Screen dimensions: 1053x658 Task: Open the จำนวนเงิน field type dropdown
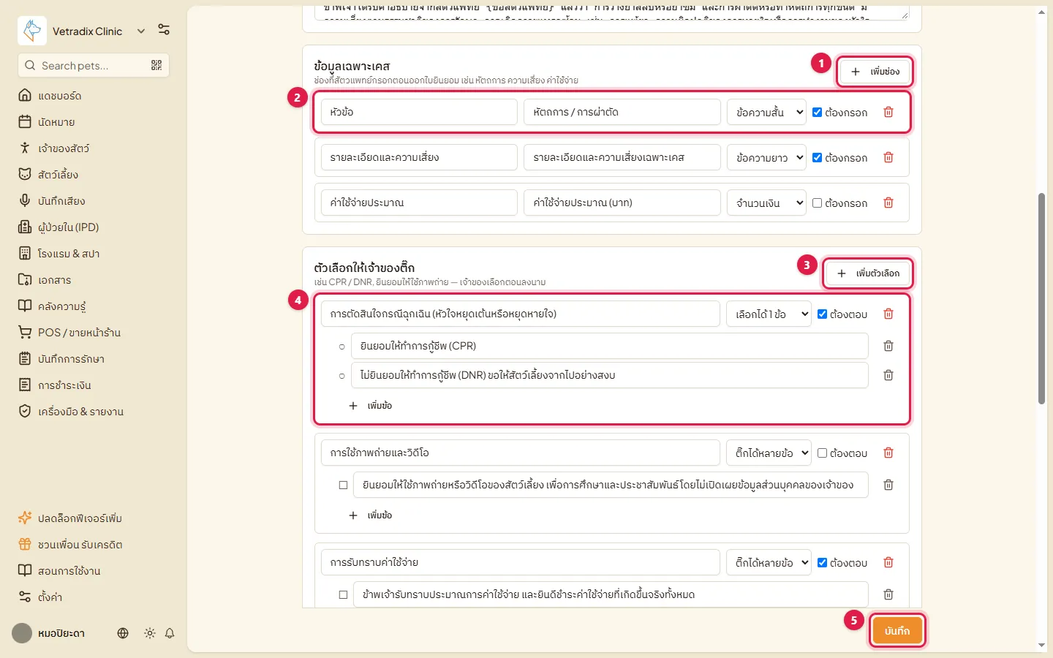766,203
